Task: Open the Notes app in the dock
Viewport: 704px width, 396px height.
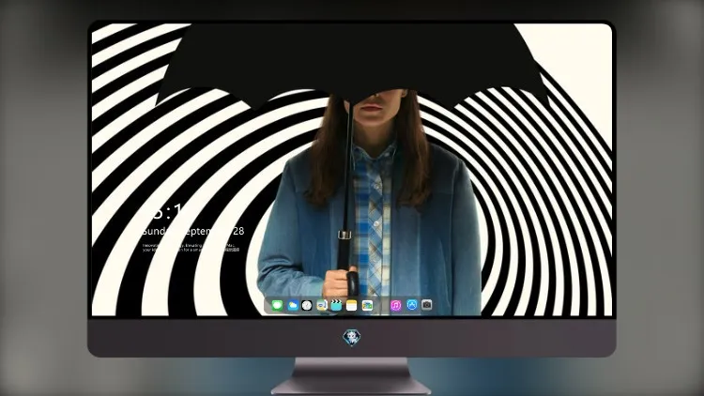Action: (x=352, y=306)
